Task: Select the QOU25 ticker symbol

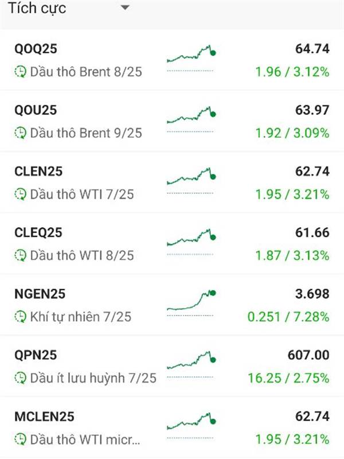Action: 36,110
